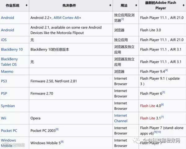Open the Windows Mobile link
This screenshot has width=186, height=149.
click(8, 143)
